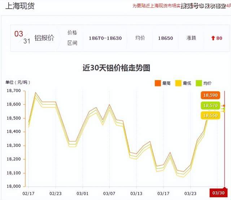
Task: Click the 18,400 y-axis label
Action: click(14, 132)
